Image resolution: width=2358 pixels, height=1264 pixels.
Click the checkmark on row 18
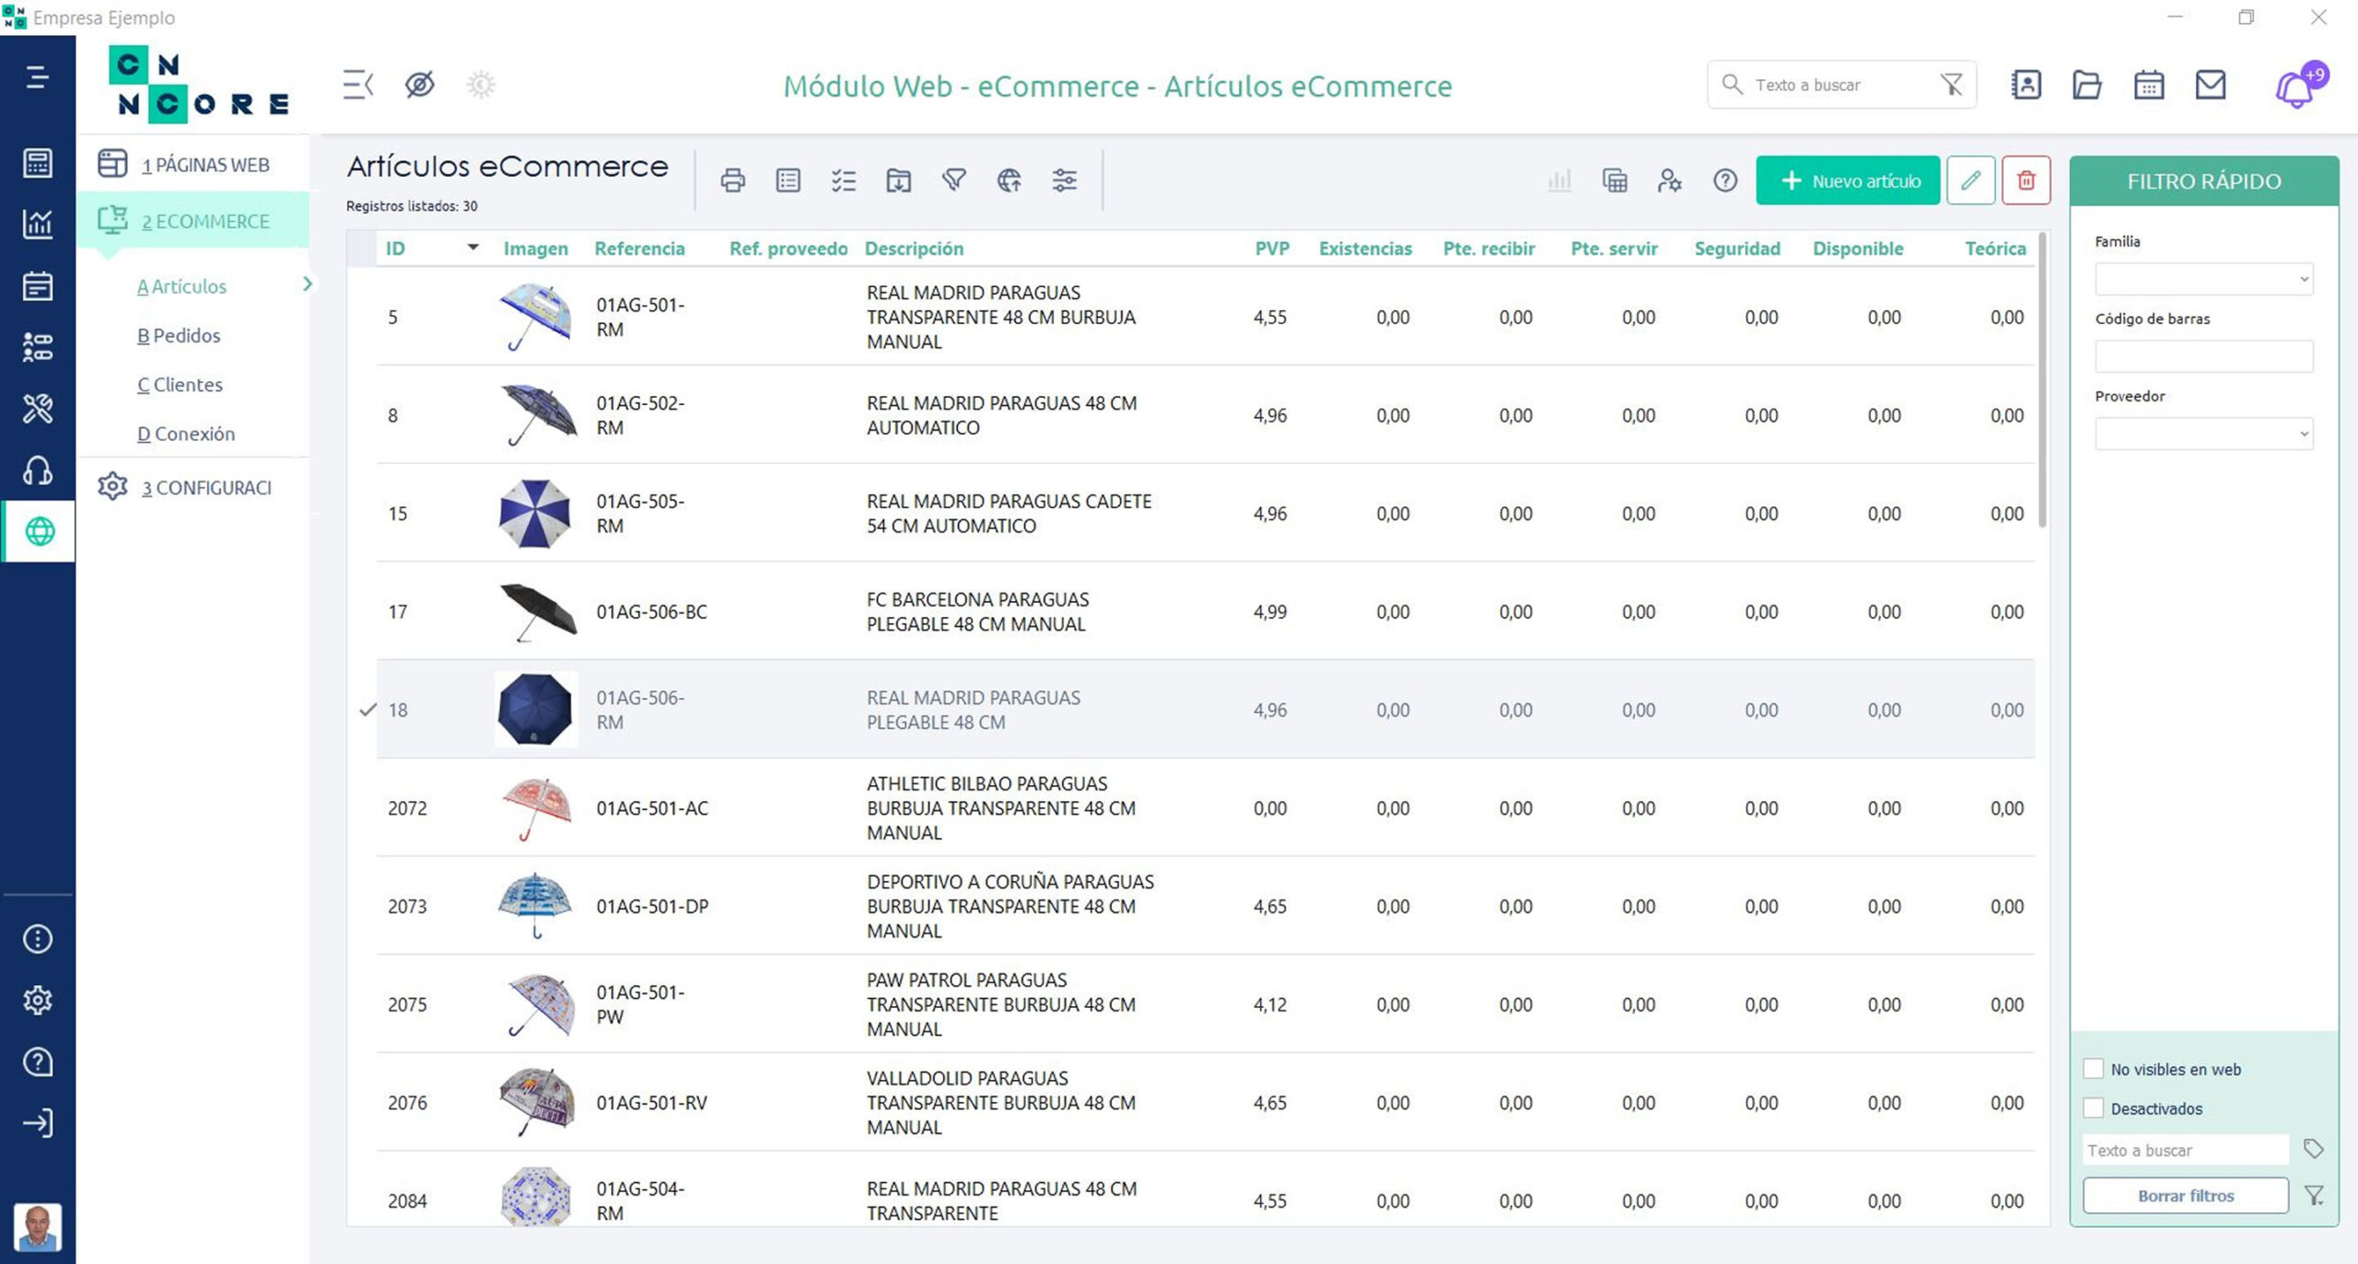click(368, 710)
